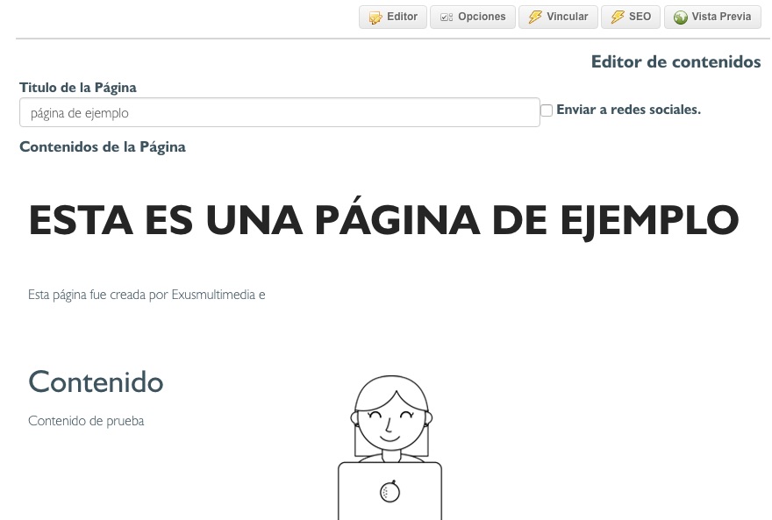The height and width of the screenshot is (520, 772).
Task: Open the SEO button
Action: coord(631,18)
